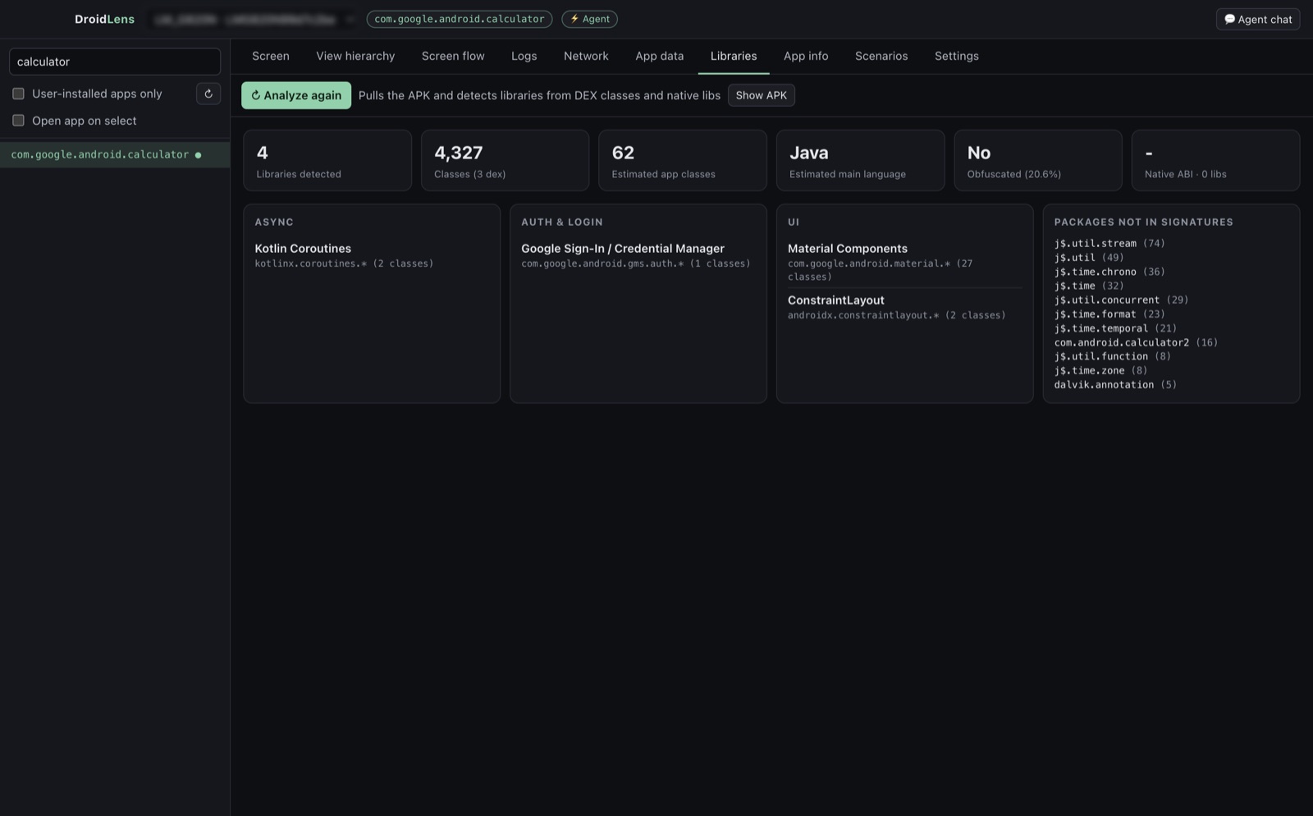The image size is (1313, 816).
Task: Click the refresh app list icon
Action: pyautogui.click(x=208, y=94)
